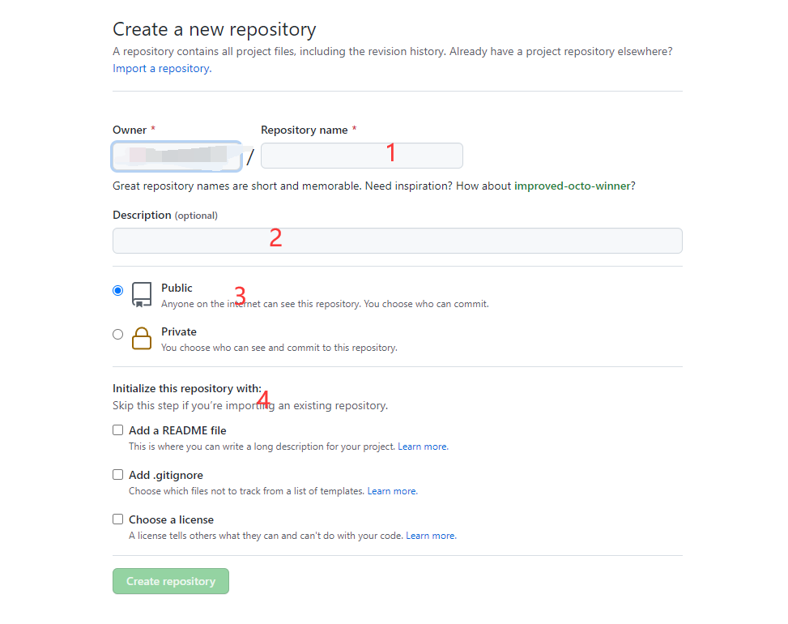Select the Private radio button
This screenshot has height=624, width=788.
pyautogui.click(x=117, y=335)
